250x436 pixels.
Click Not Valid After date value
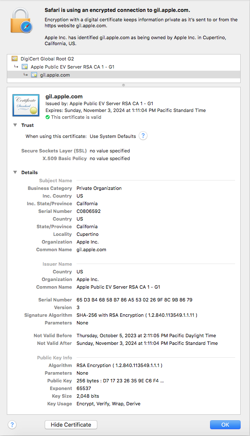pyautogui.click(x=147, y=343)
